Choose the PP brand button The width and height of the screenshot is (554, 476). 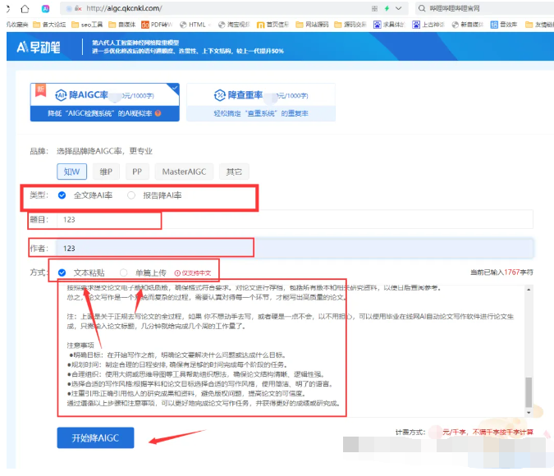point(137,172)
